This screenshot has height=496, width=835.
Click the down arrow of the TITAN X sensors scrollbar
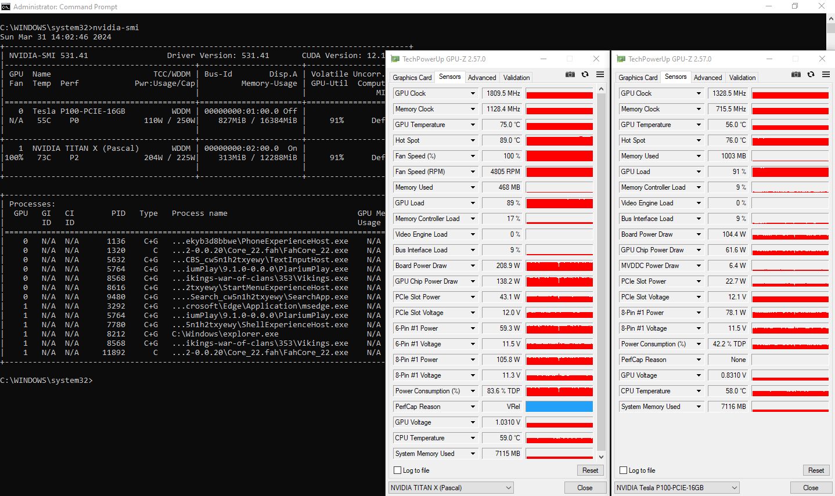click(x=601, y=457)
